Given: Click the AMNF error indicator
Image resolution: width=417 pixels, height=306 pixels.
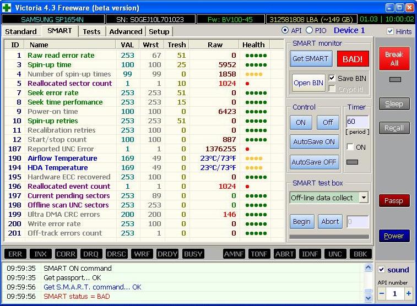Looking at the screenshot, I should (234, 254).
